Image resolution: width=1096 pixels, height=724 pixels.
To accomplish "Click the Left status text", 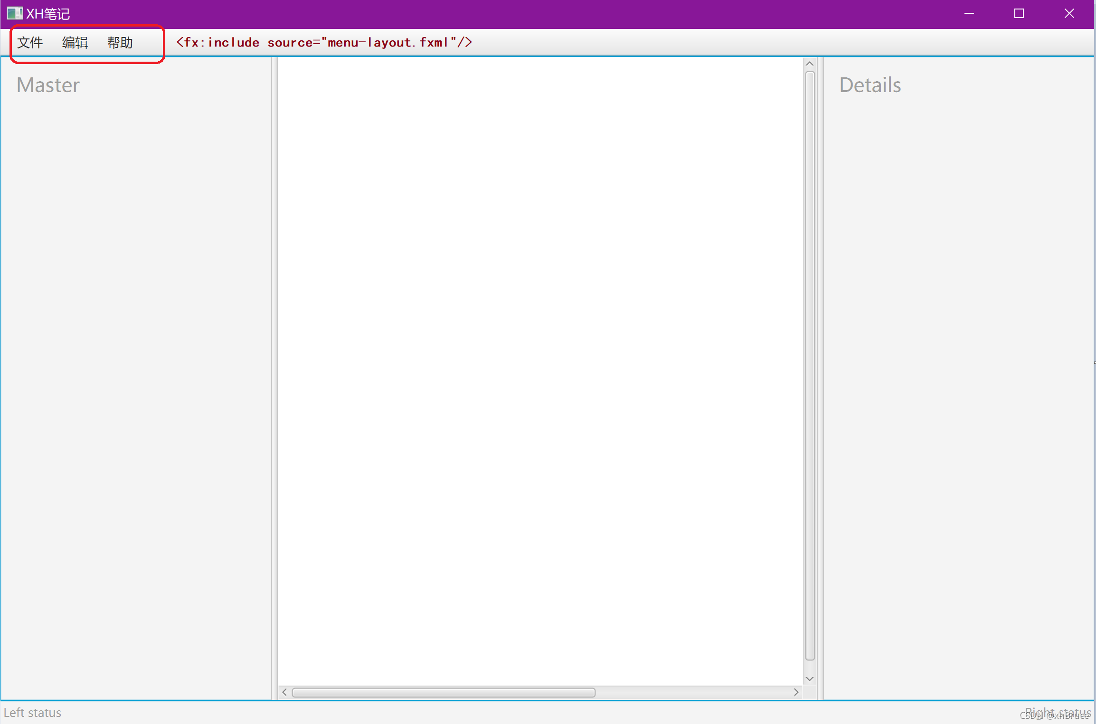I will click(x=33, y=713).
